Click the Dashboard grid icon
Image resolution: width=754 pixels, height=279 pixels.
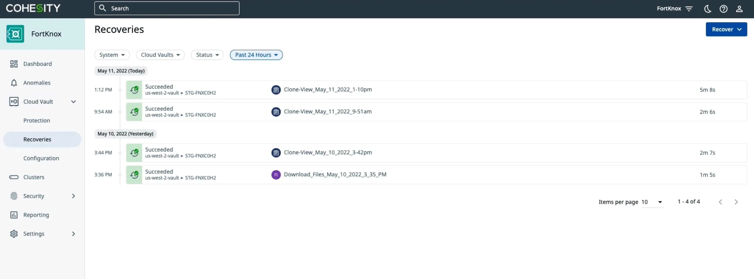[14, 64]
